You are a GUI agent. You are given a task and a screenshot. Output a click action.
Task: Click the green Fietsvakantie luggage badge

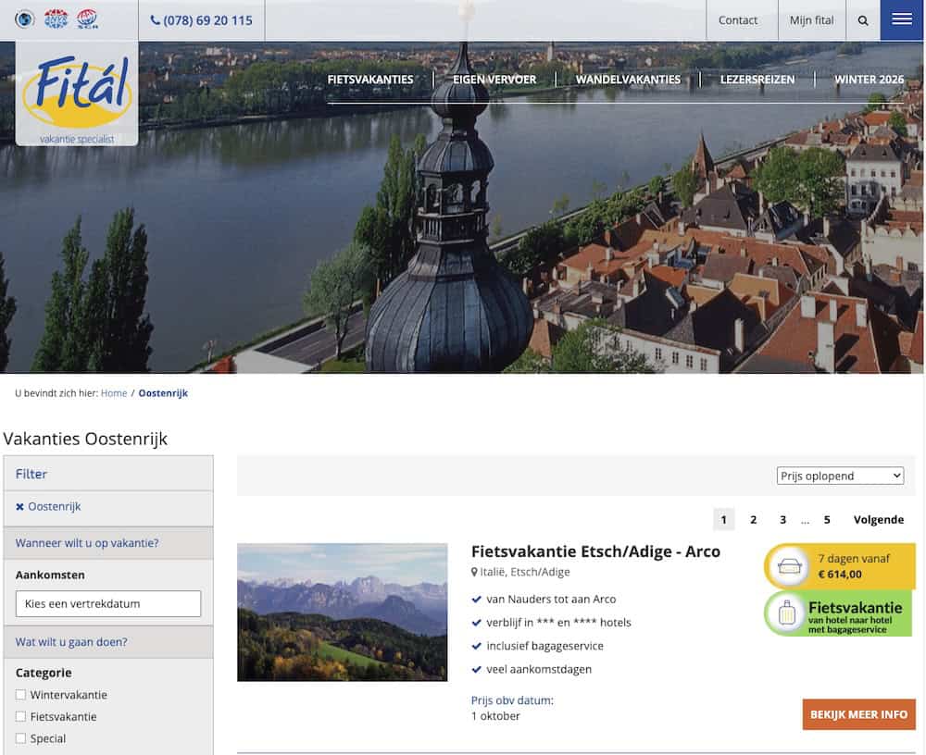click(838, 613)
